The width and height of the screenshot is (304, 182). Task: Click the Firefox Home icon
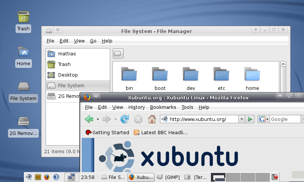click(x=152, y=119)
